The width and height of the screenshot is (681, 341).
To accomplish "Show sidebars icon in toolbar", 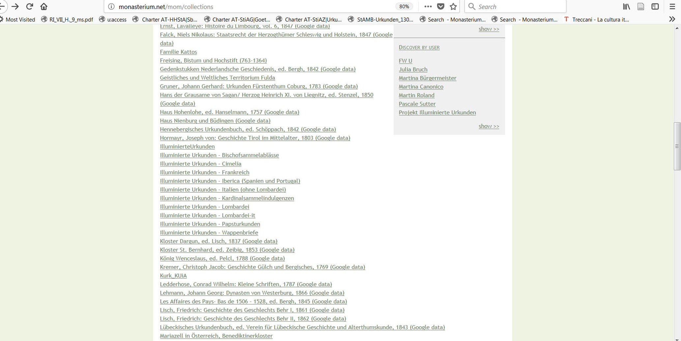I will (x=655, y=7).
